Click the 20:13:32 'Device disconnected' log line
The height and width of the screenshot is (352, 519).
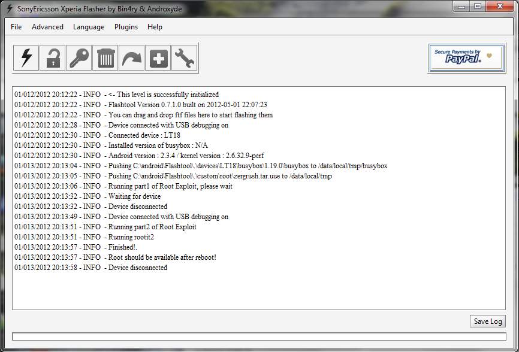click(90, 207)
